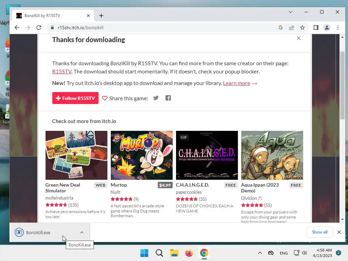Open Chrome side panel
348x261 pixels.
coord(316,28)
